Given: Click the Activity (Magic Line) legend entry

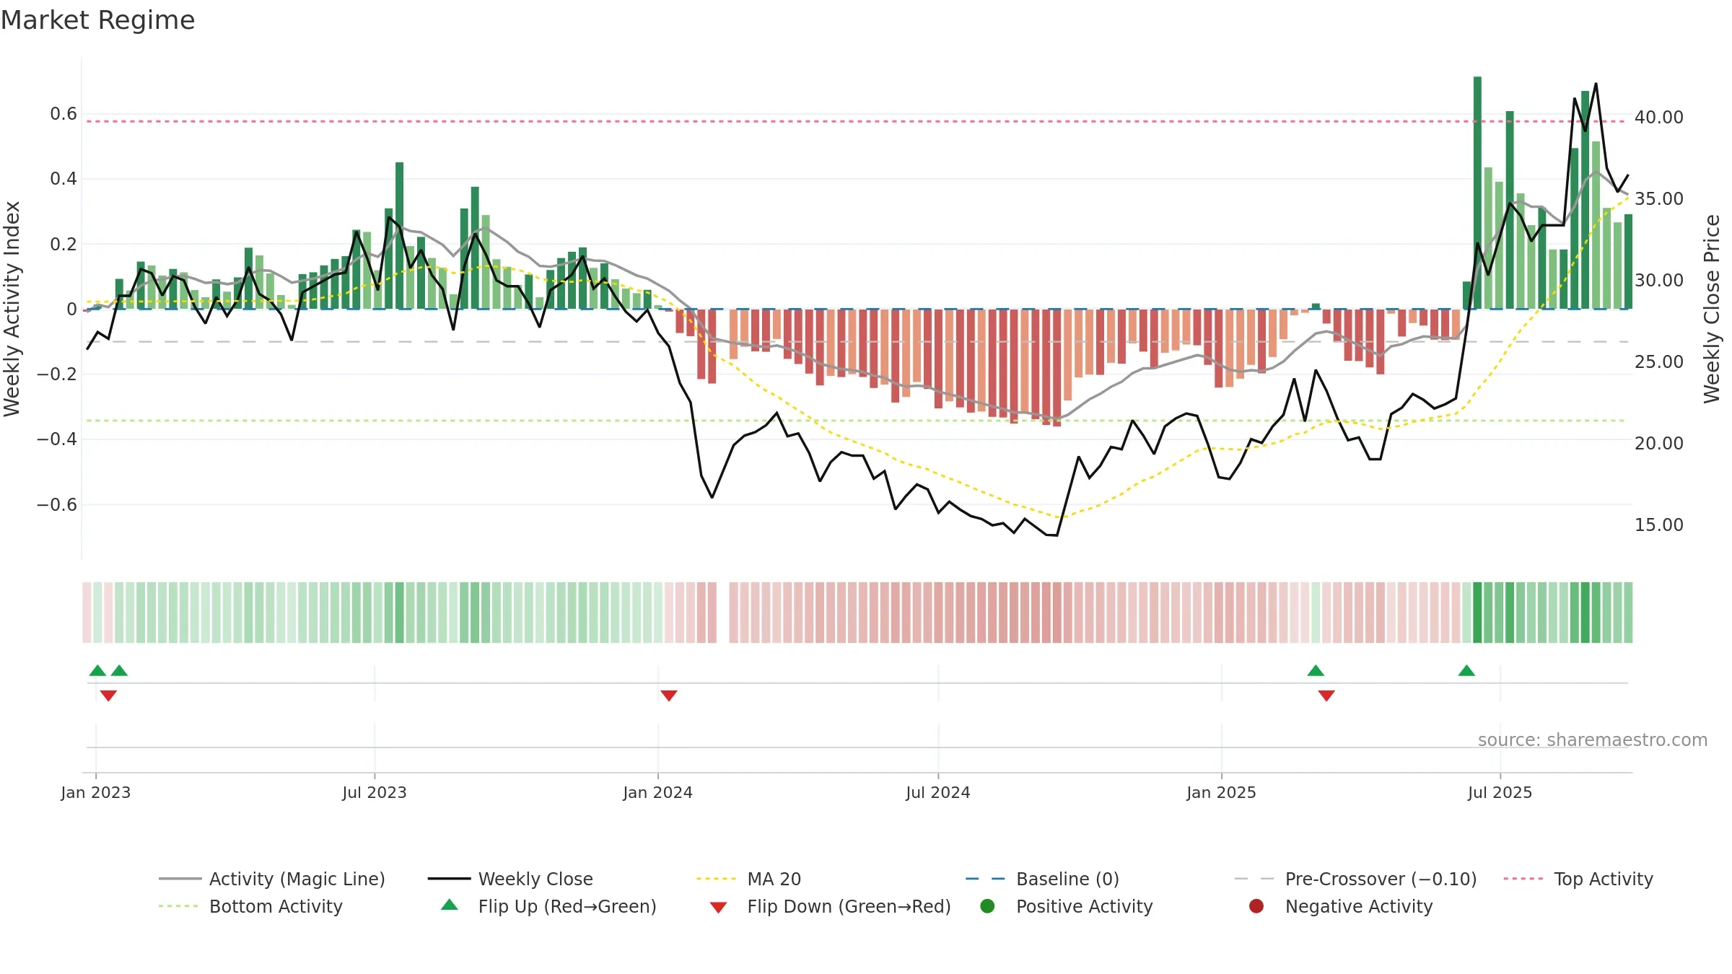Looking at the screenshot, I should tap(272, 879).
